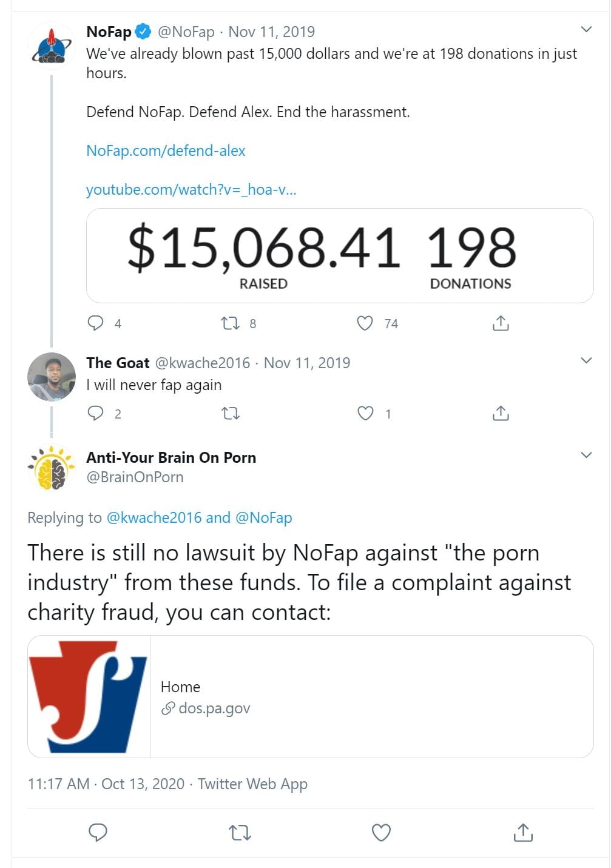The width and height of the screenshot is (611, 868).
Task: Share the NoFap tweet
Action: coord(501,323)
